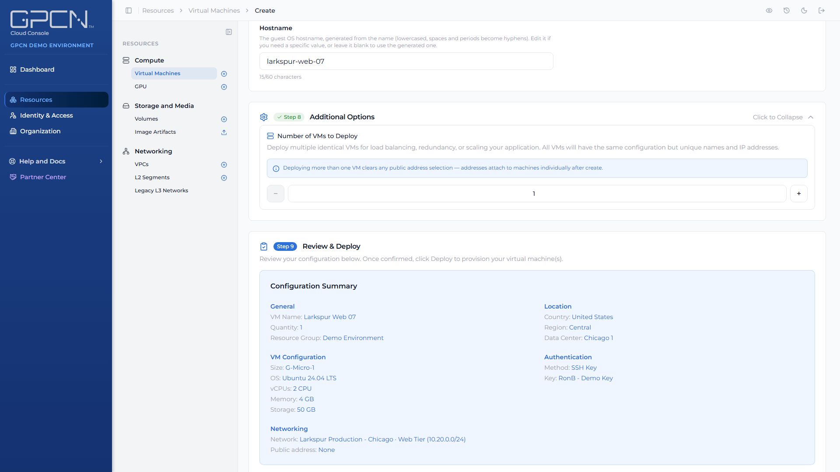This screenshot has height=472, width=840.
Task: Go to Virtual Machines breadcrumb
Action: (x=214, y=10)
